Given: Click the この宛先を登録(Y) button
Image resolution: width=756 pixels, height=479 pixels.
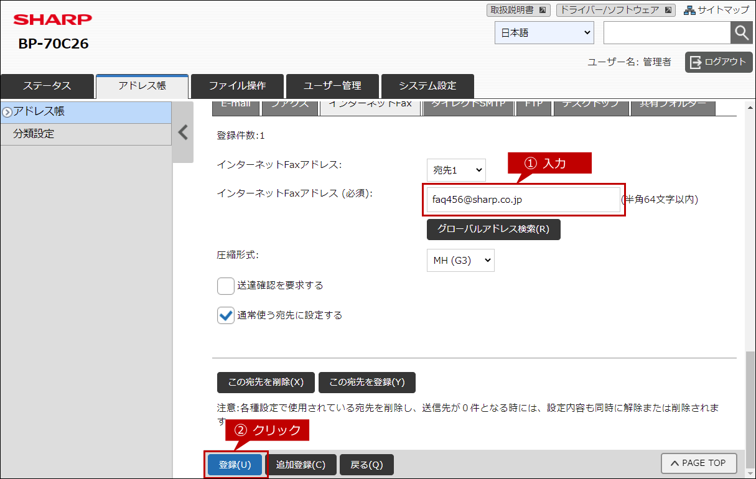Looking at the screenshot, I should 366,383.
